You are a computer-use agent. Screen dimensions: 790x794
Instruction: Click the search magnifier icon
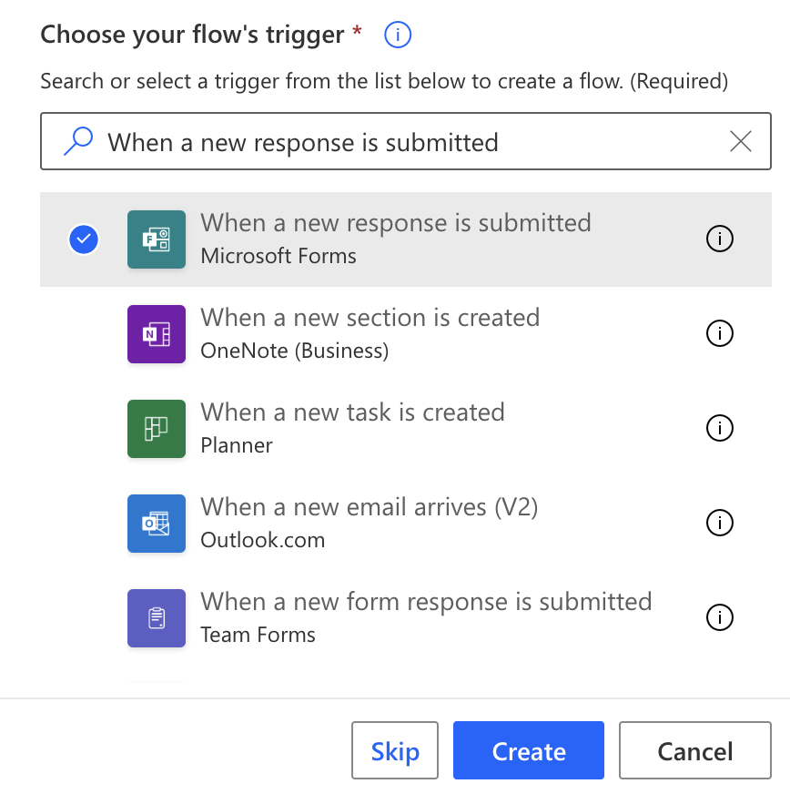click(78, 141)
